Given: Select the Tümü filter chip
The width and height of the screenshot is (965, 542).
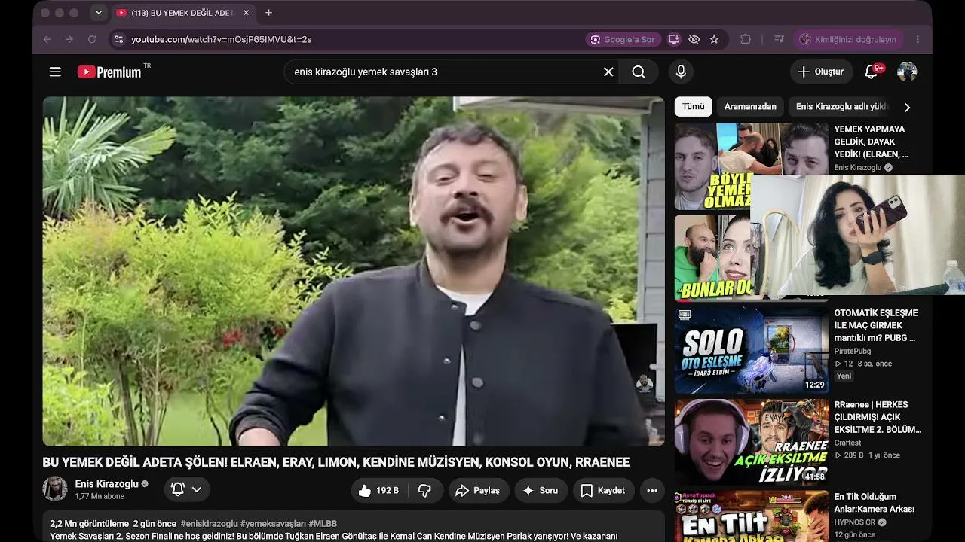Looking at the screenshot, I should 694,107.
